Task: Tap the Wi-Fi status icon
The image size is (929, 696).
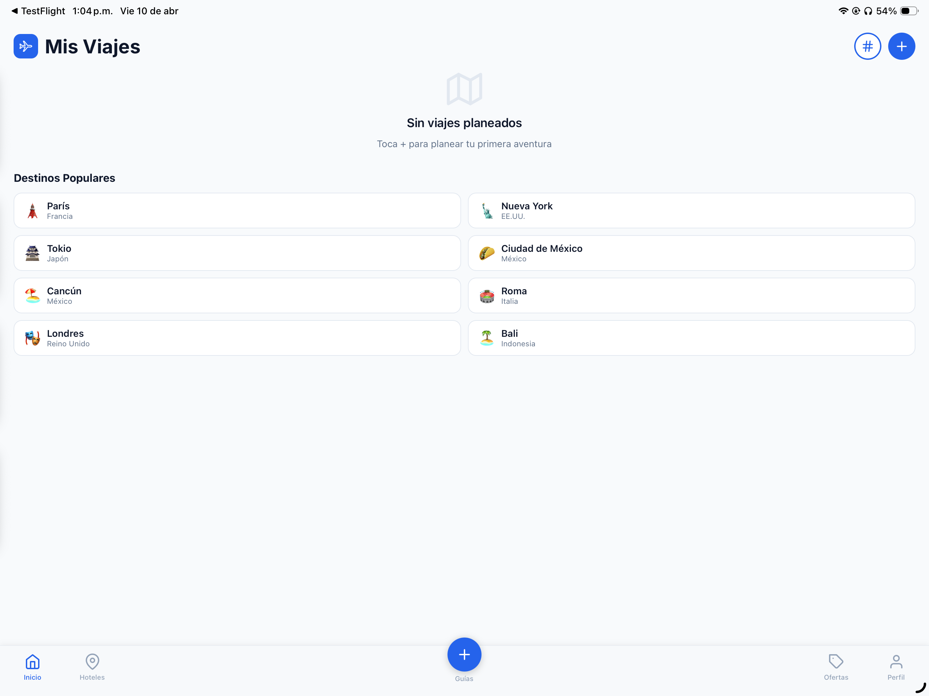Action: 843,11
